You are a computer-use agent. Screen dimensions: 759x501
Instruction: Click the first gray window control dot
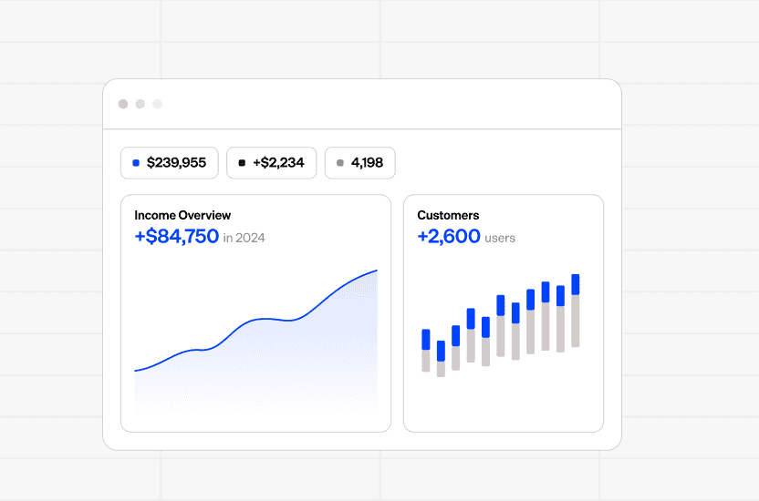pyautogui.click(x=123, y=104)
